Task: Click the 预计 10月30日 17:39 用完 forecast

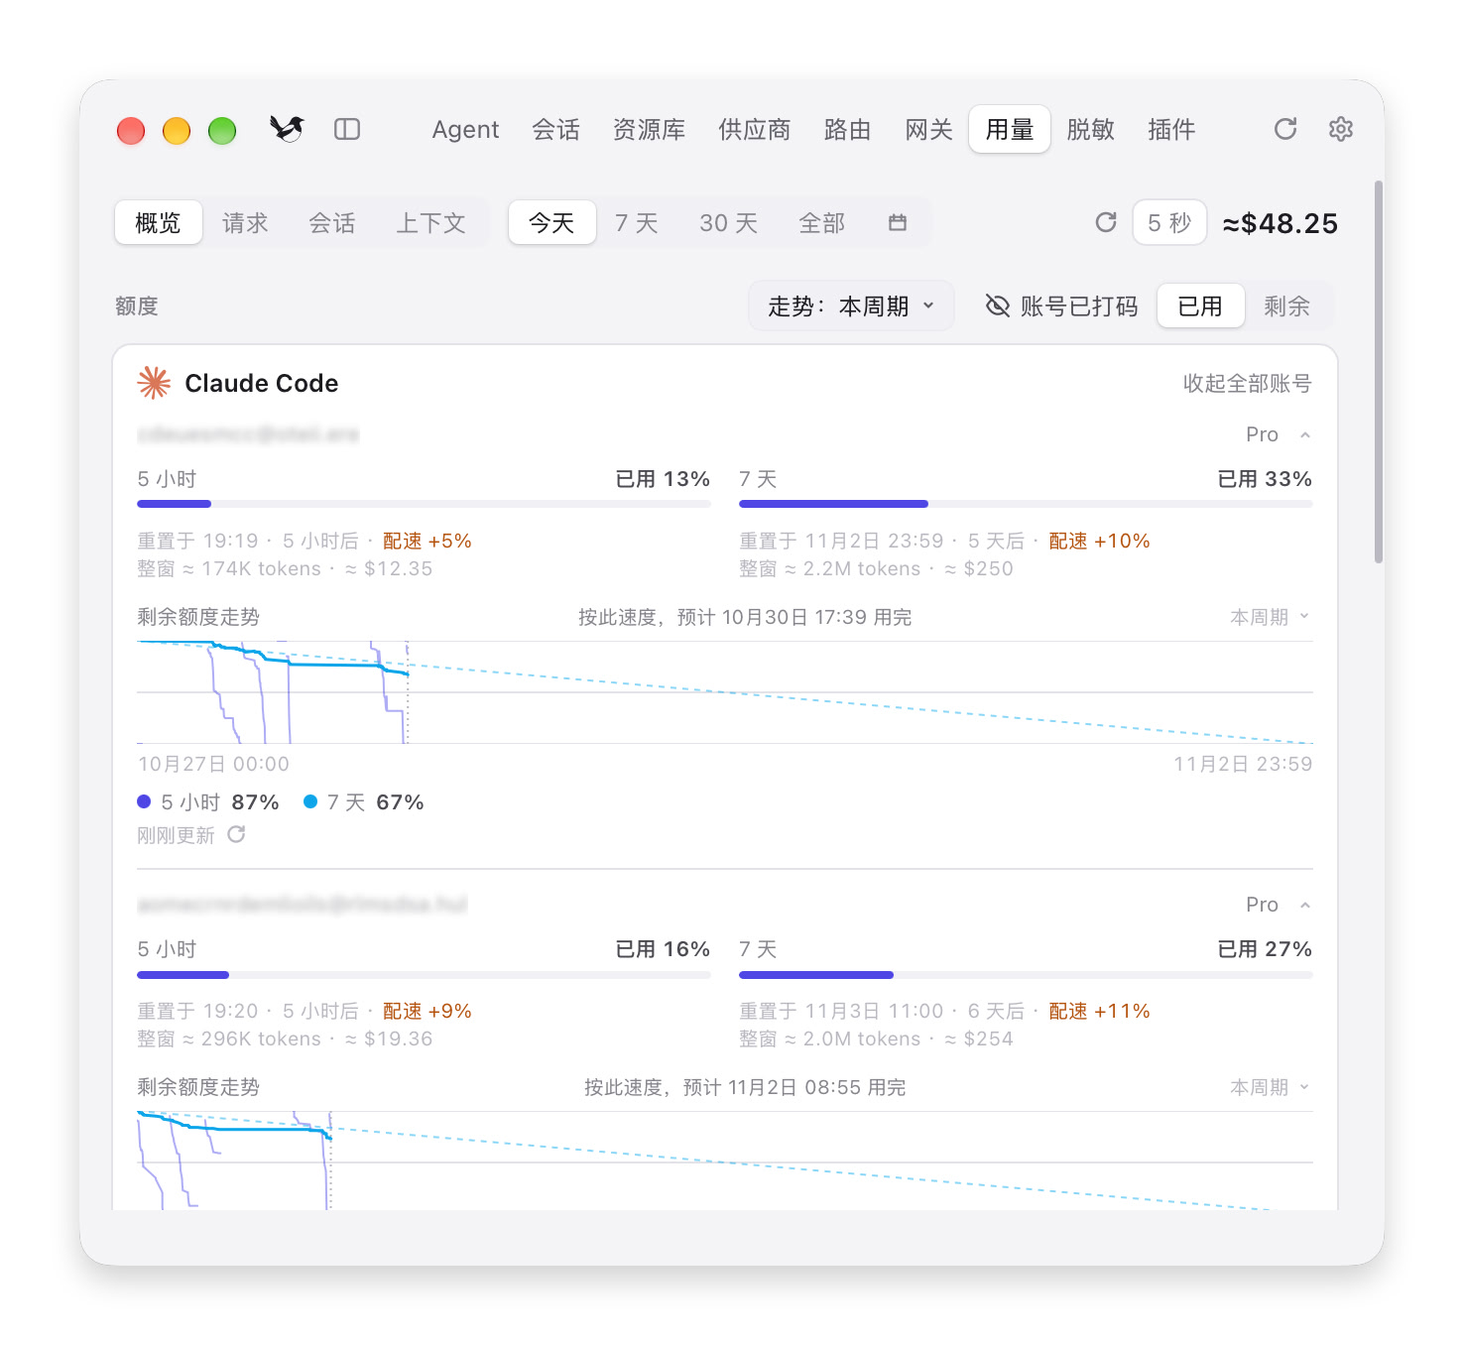Action: point(794,617)
